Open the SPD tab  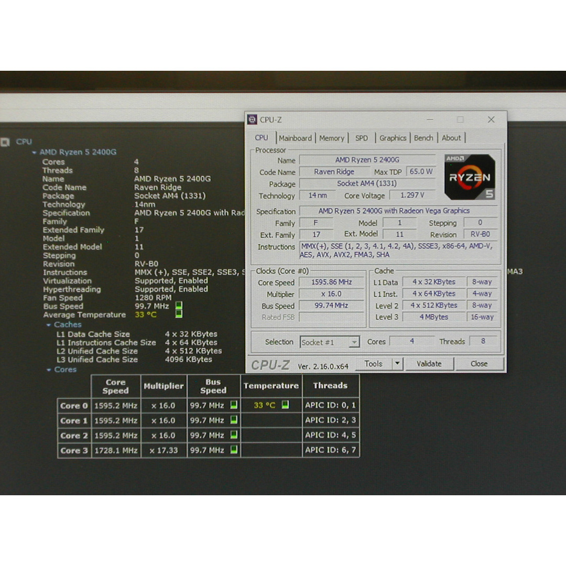click(x=361, y=138)
